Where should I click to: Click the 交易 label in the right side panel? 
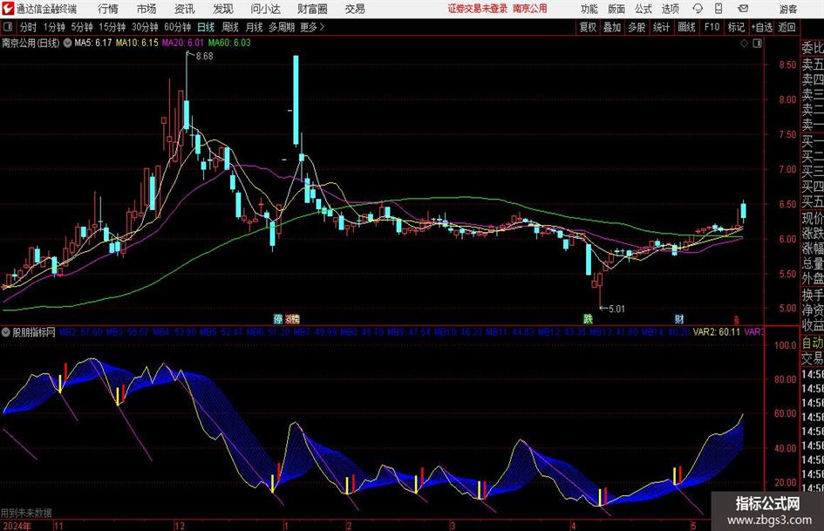pyautogui.click(x=813, y=358)
